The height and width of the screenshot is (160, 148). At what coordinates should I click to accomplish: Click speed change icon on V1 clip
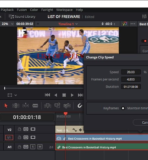coord(59,139)
